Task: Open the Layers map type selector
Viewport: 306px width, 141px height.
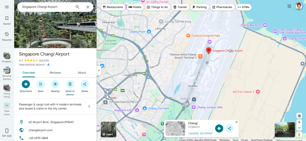Action: tap(108, 129)
